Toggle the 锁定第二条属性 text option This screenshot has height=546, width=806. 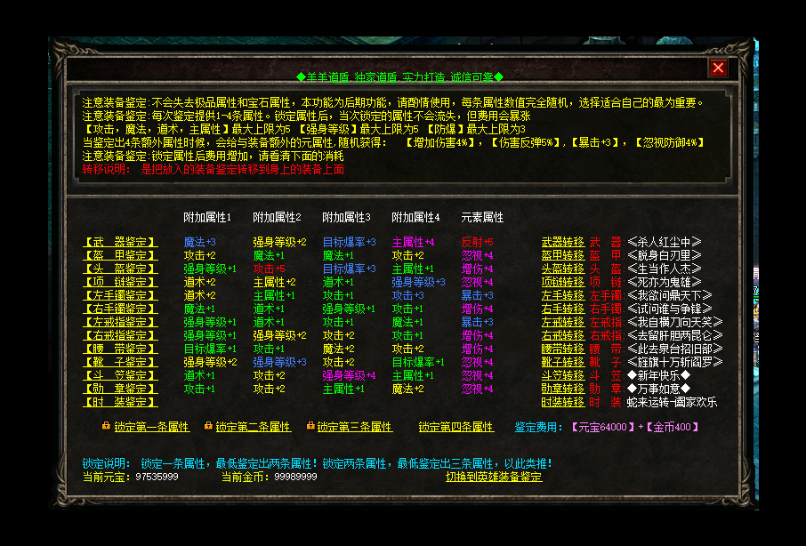(x=254, y=427)
